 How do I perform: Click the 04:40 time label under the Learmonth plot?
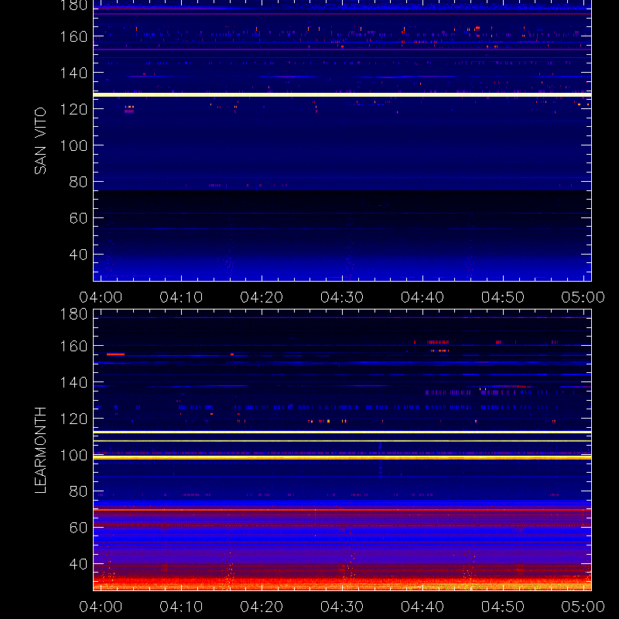(422, 607)
